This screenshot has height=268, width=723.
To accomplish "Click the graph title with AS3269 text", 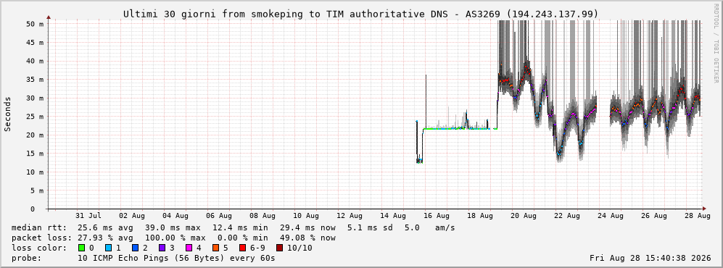I will [x=361, y=14].
